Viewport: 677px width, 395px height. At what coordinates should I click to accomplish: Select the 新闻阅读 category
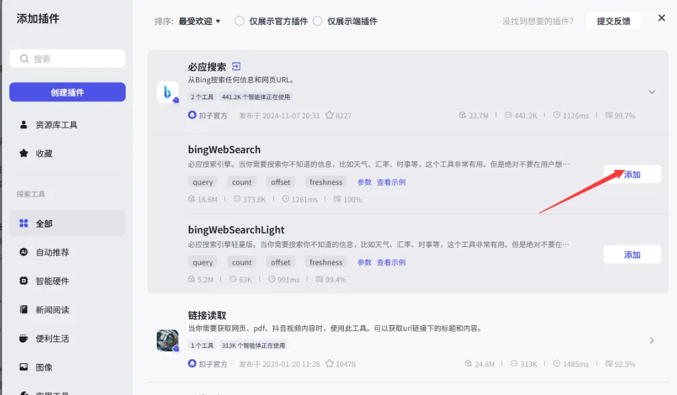click(68, 309)
